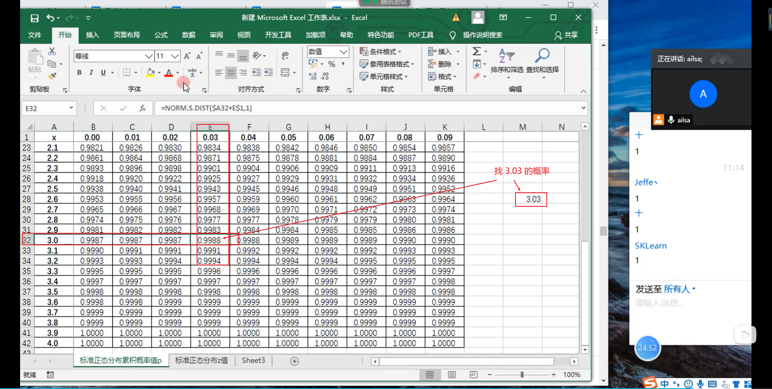Open the 文件 menu

pyautogui.click(x=35, y=35)
